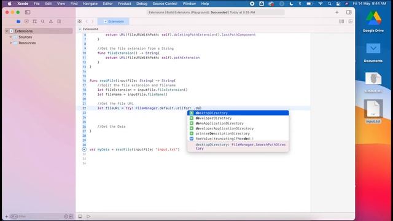Open the Issue navigator warning icon
Viewport: 393px width, 221px height.
click(x=51, y=21)
